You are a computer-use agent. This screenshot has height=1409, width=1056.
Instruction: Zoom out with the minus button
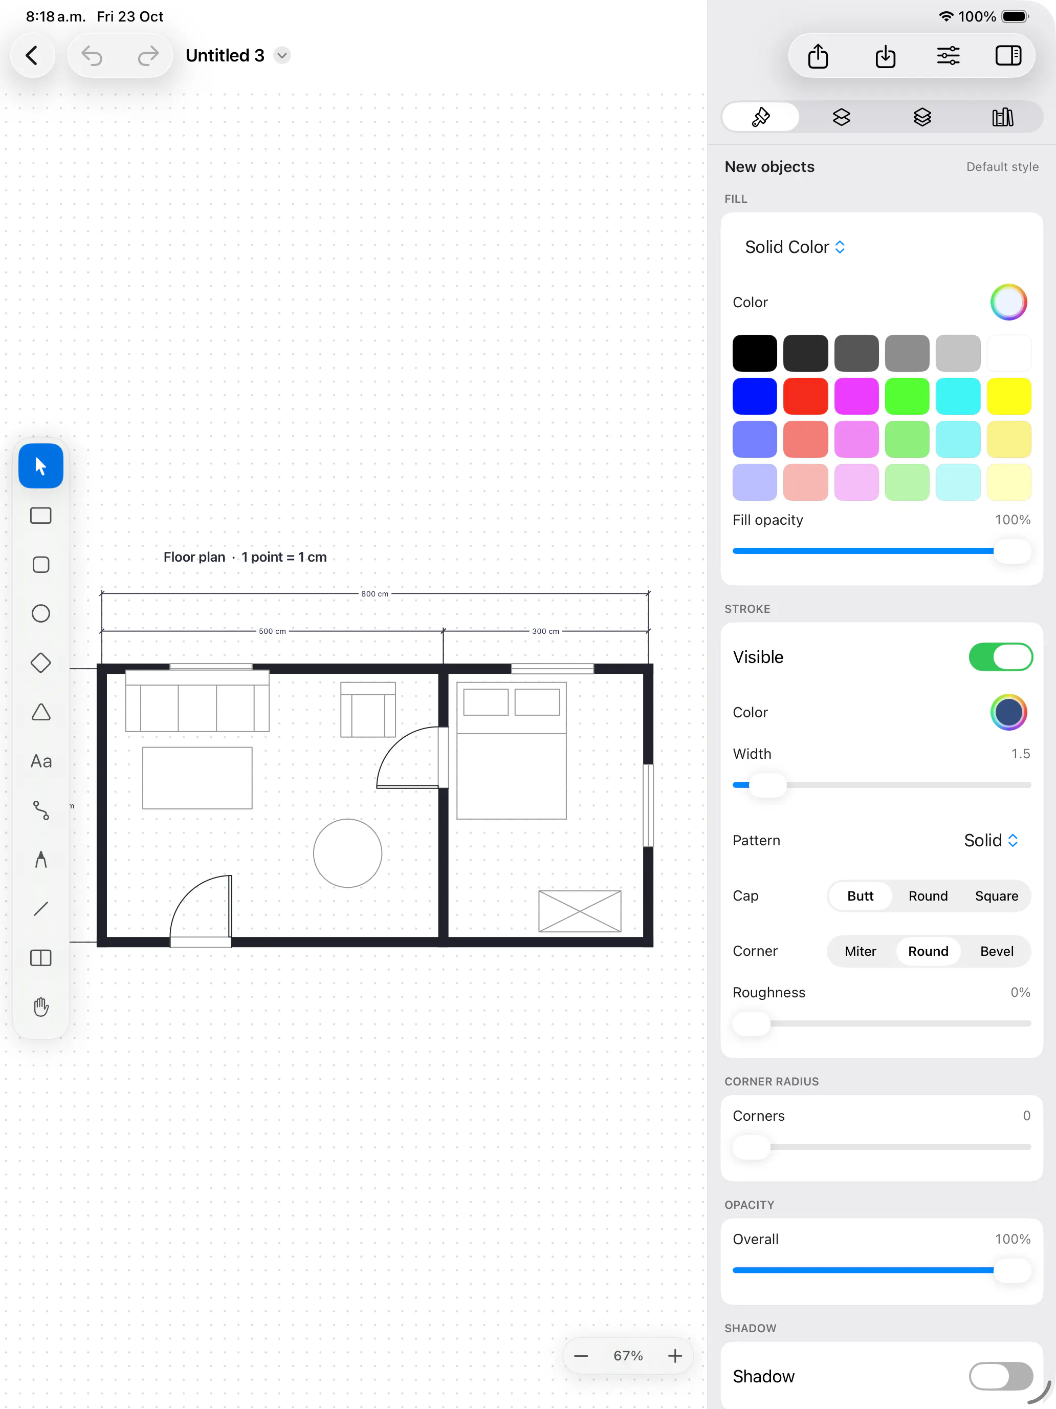coord(581,1356)
